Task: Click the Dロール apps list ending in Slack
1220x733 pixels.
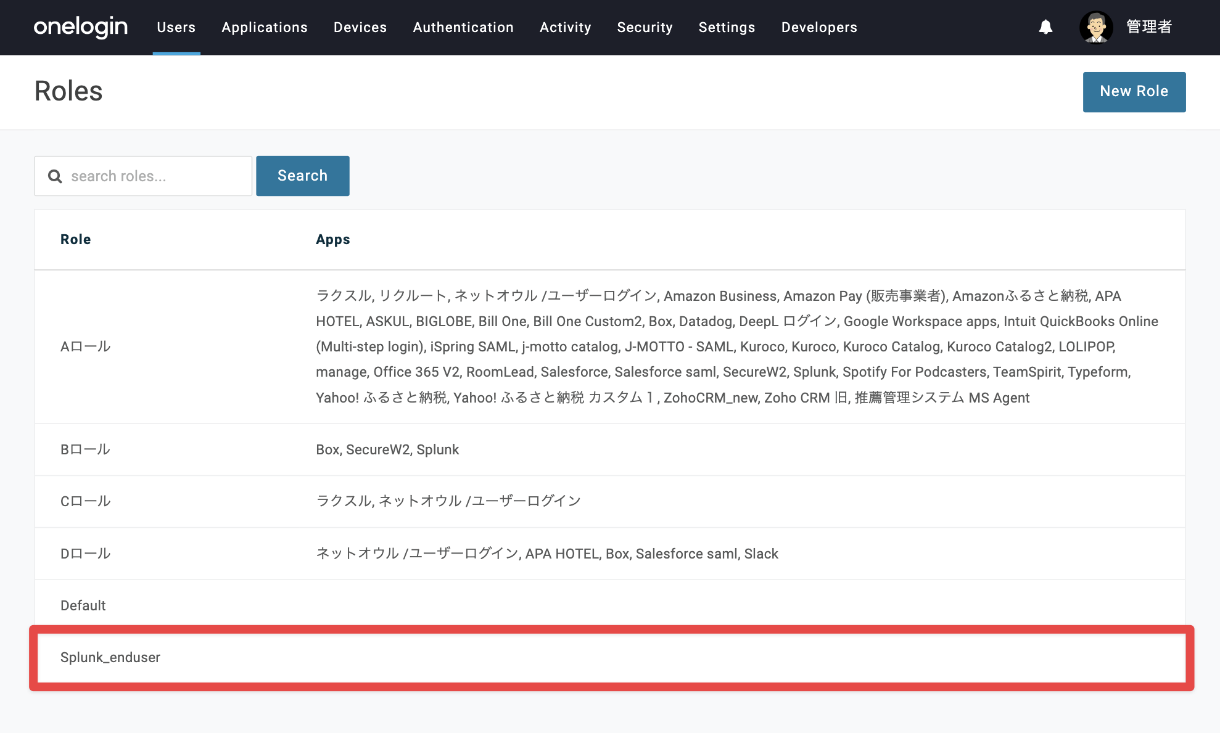Action: [x=547, y=554]
